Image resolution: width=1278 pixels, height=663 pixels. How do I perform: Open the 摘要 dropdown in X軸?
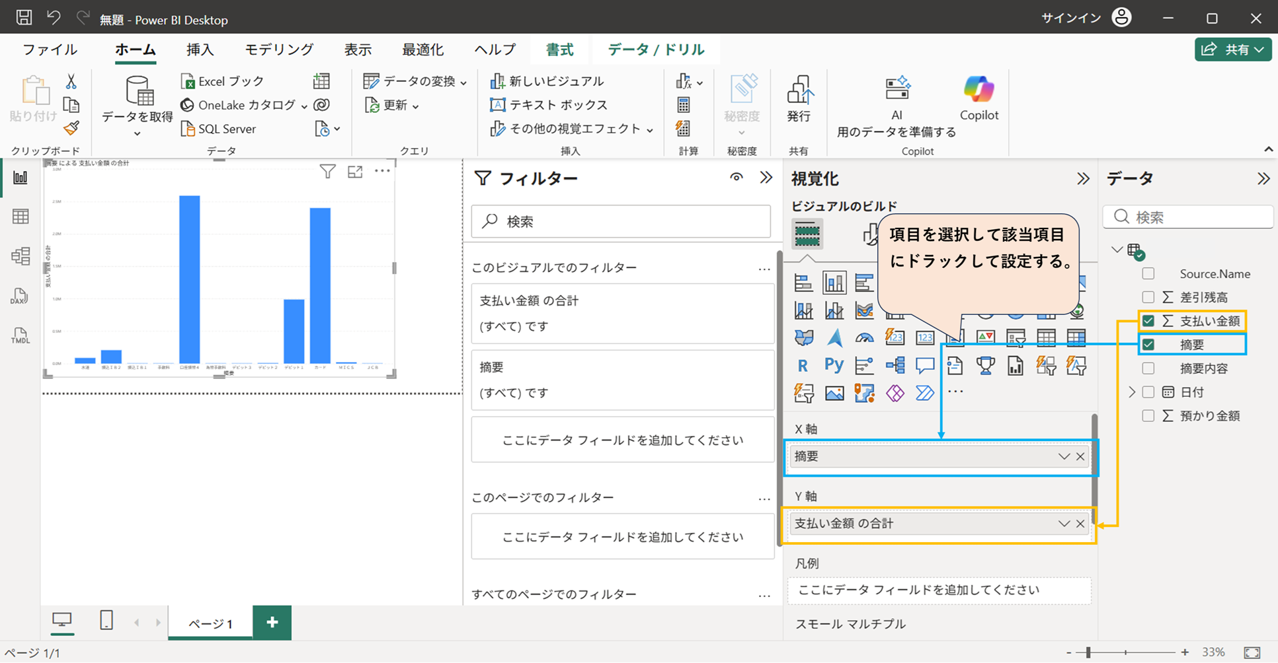1064,456
